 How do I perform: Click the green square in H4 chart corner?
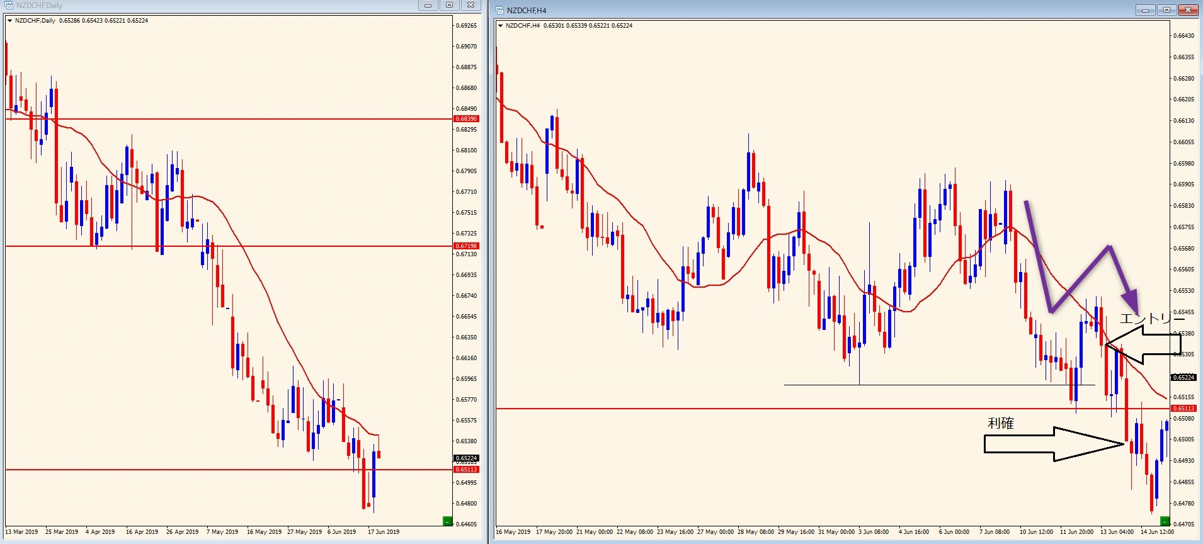(1165, 521)
